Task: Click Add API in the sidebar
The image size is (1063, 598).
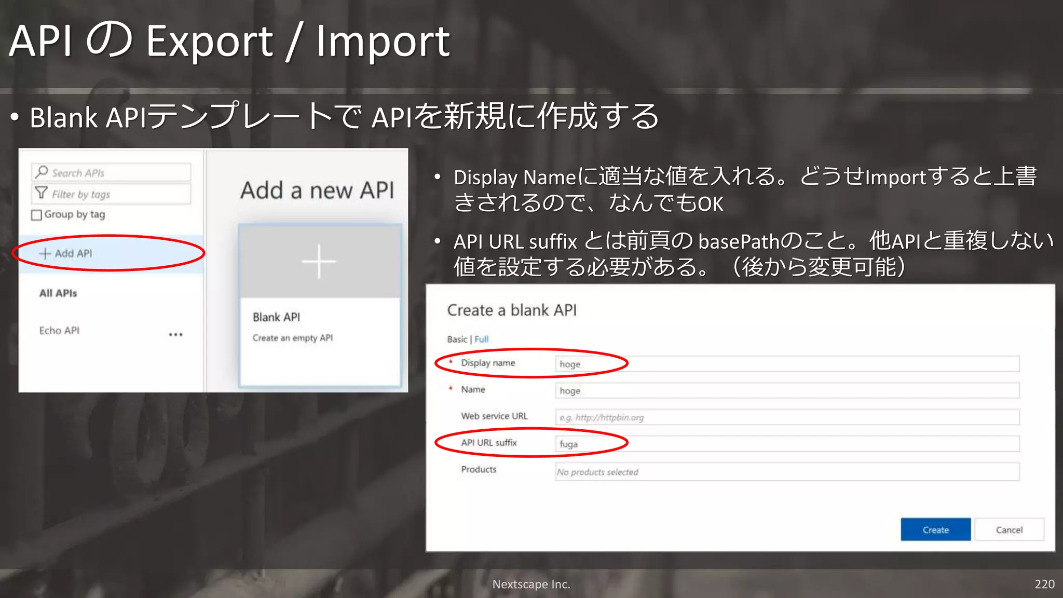Action: coord(111,253)
